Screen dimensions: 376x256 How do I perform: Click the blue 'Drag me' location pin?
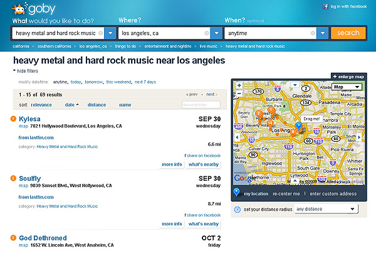298,126
